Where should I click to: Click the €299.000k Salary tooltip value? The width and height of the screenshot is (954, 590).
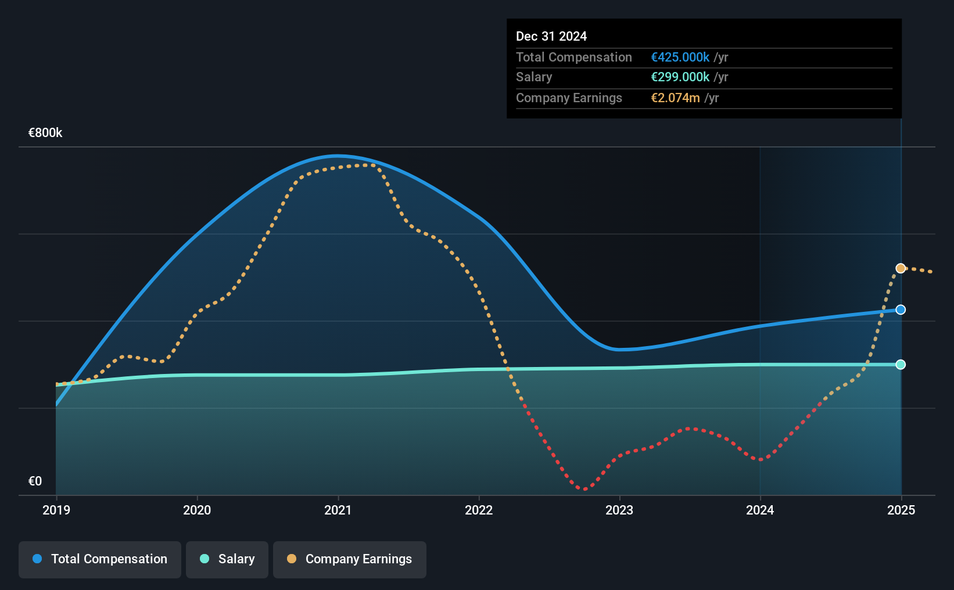coord(680,77)
